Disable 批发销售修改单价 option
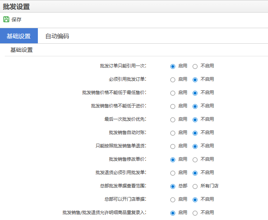The image size is (268, 220). coord(195,160)
